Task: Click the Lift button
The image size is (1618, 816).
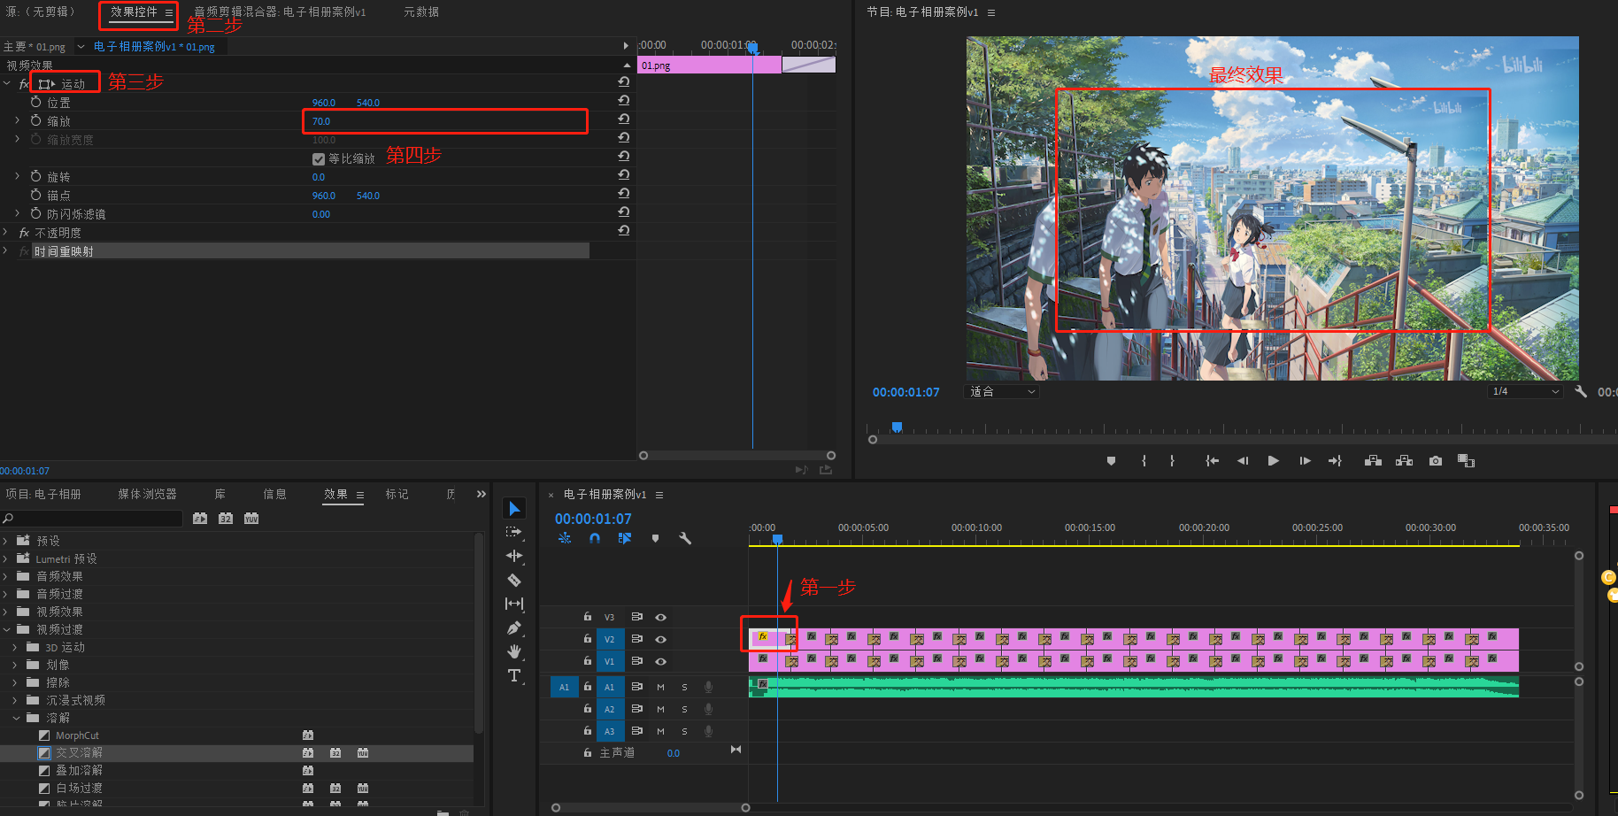Action: [x=1373, y=461]
